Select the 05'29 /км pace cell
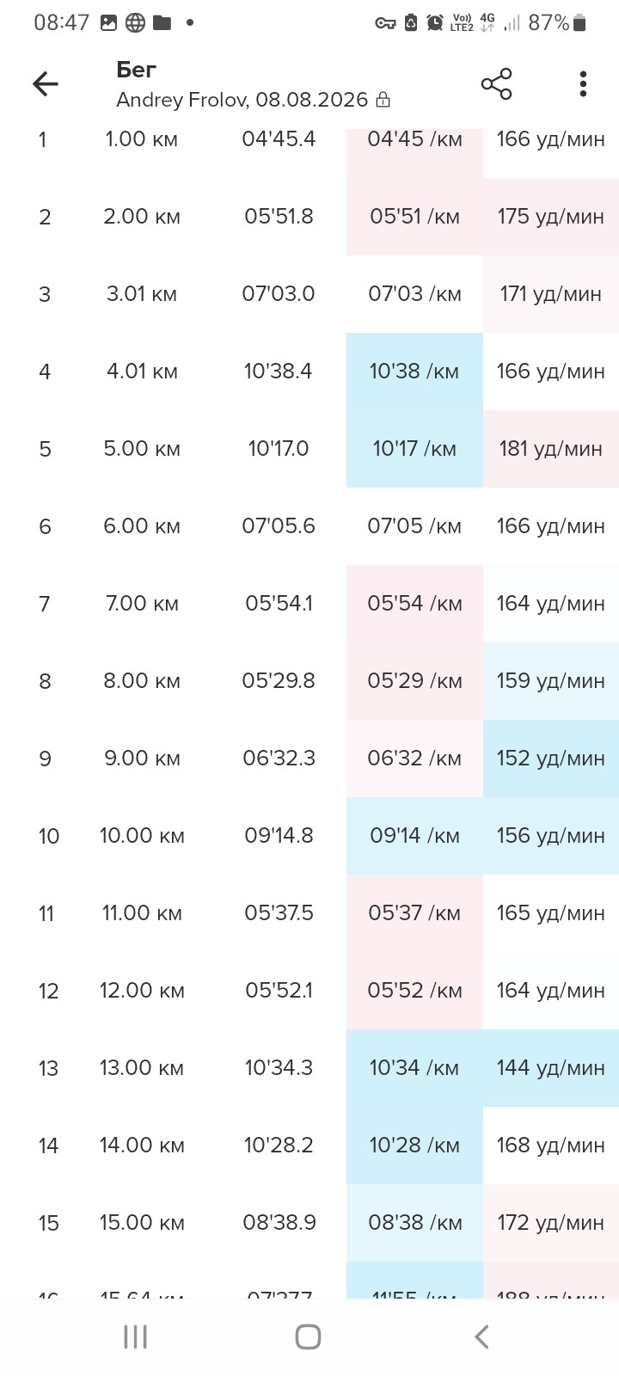The width and height of the screenshot is (619, 1376). coord(414,681)
